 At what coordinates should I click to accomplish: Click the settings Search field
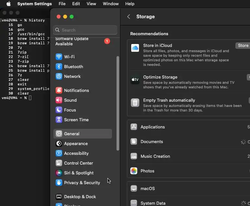click(x=85, y=30)
